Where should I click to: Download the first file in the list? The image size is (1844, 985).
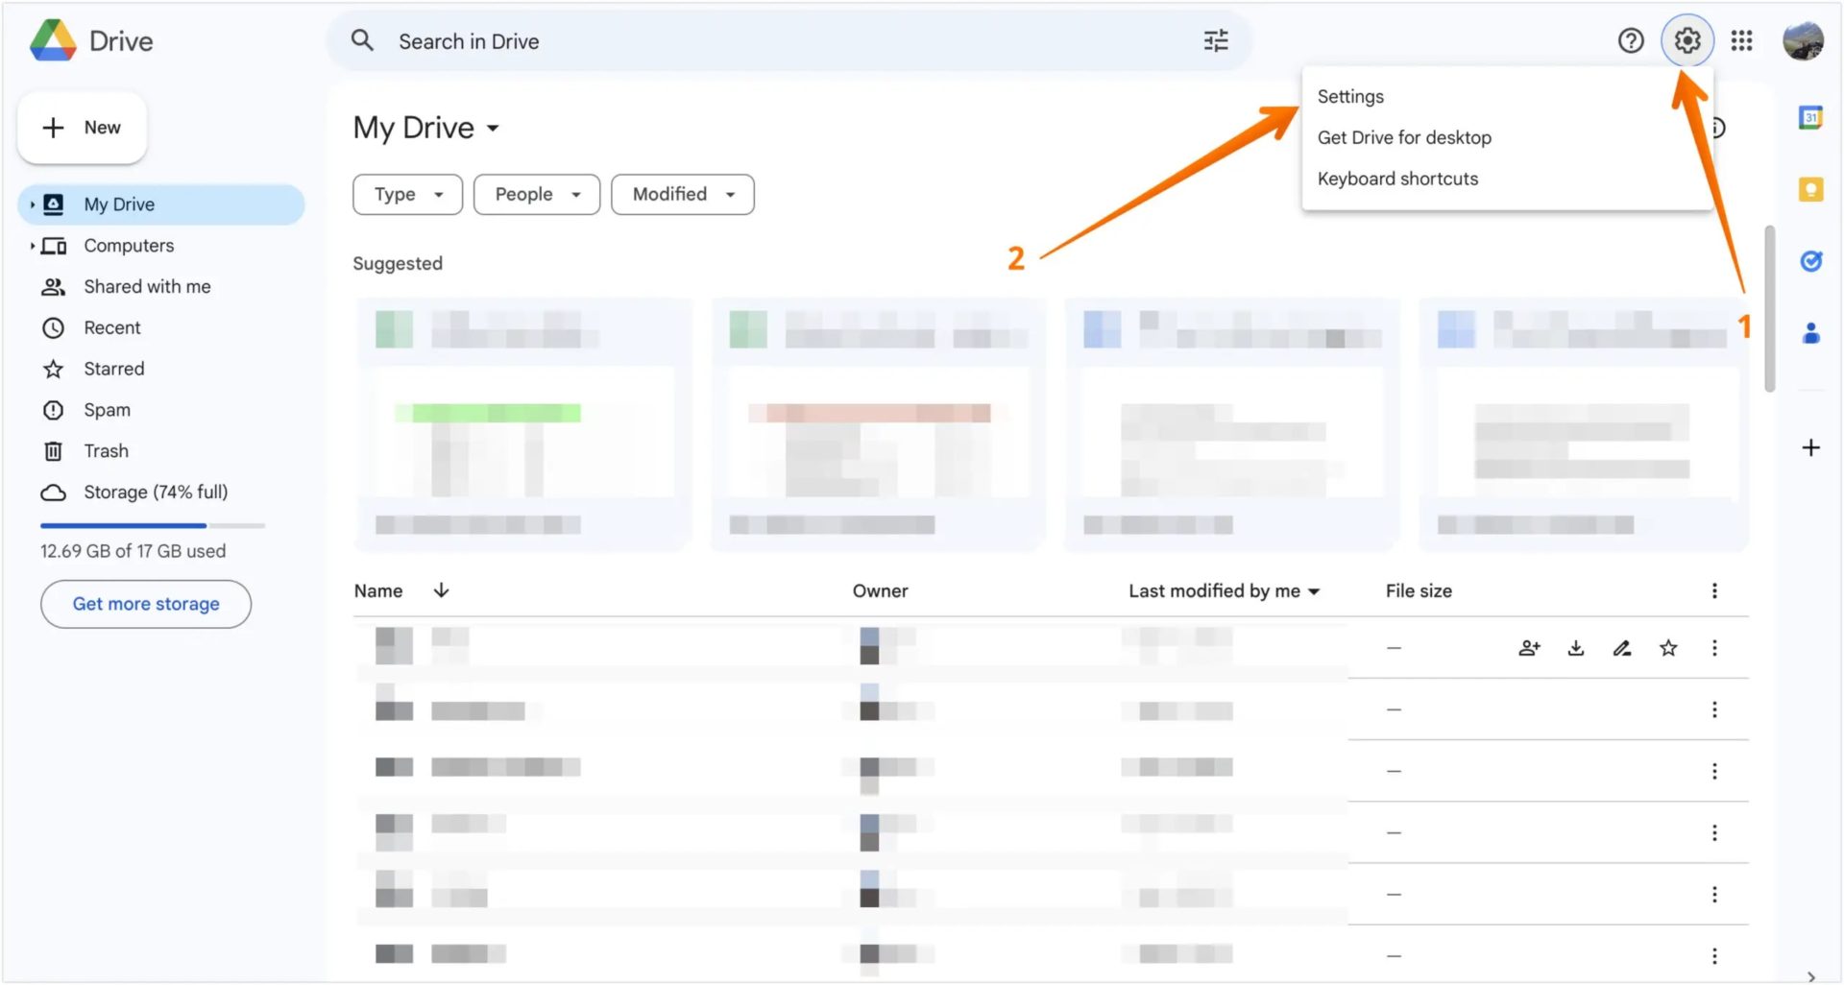pos(1575,647)
